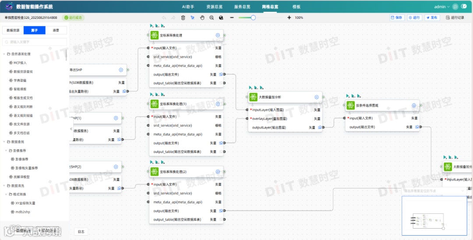Click the green atom icon of 按条件选择图斑
This screenshot has height=240, width=473.
coord(350,105)
